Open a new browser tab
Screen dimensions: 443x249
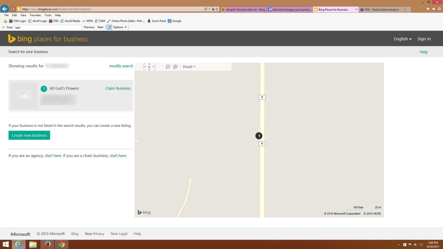(x=408, y=10)
